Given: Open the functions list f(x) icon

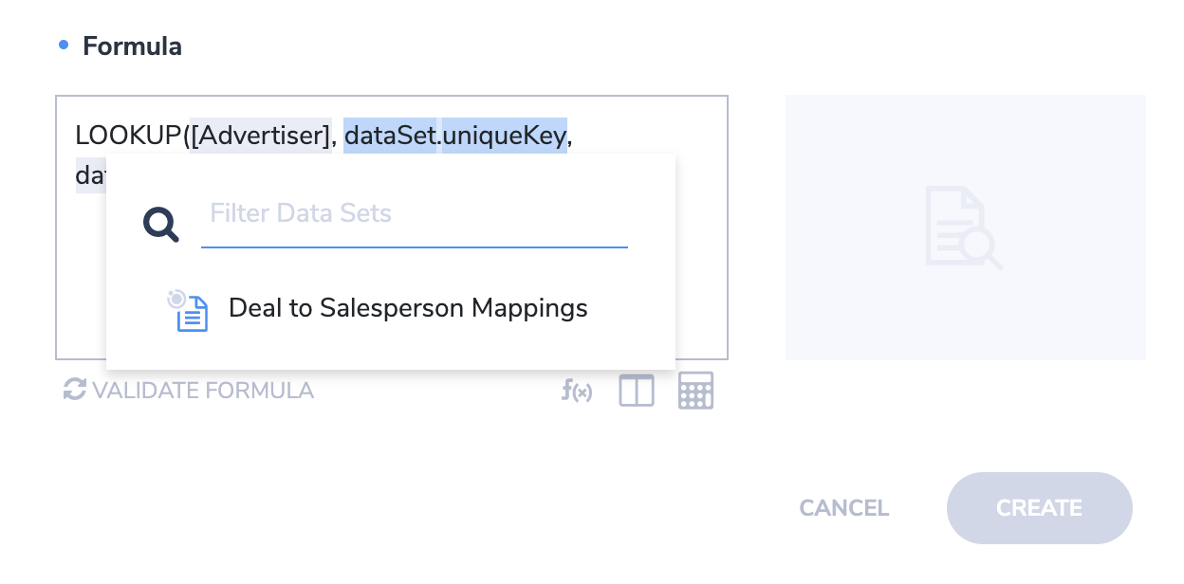Looking at the screenshot, I should coord(577,391).
